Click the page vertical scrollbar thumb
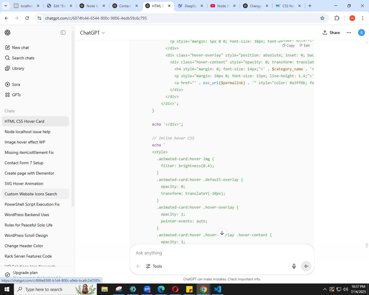Screen dimensions: 369x295 (367, 245)
